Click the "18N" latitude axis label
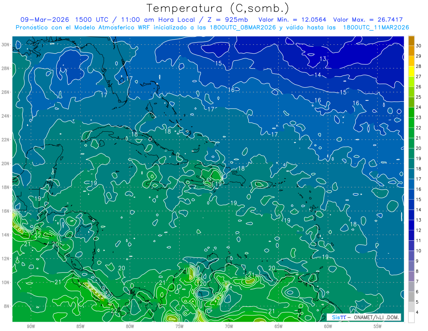428x331 pixels. (x=6, y=187)
